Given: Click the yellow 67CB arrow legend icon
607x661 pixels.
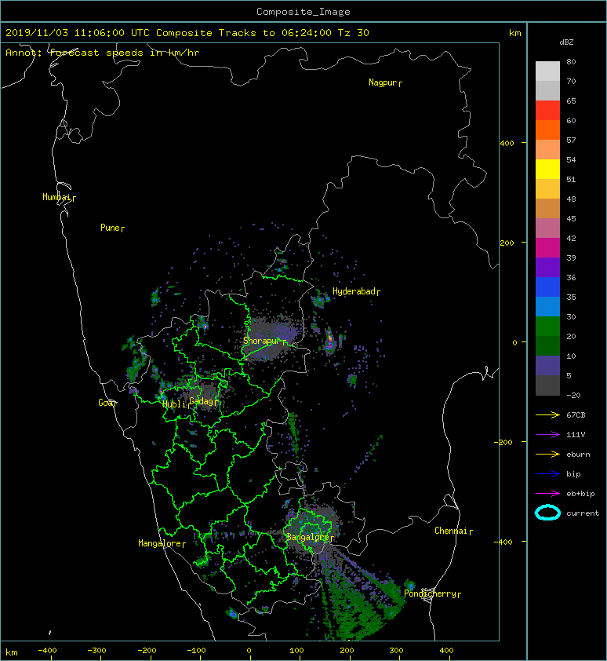Looking at the screenshot, I should (547, 415).
